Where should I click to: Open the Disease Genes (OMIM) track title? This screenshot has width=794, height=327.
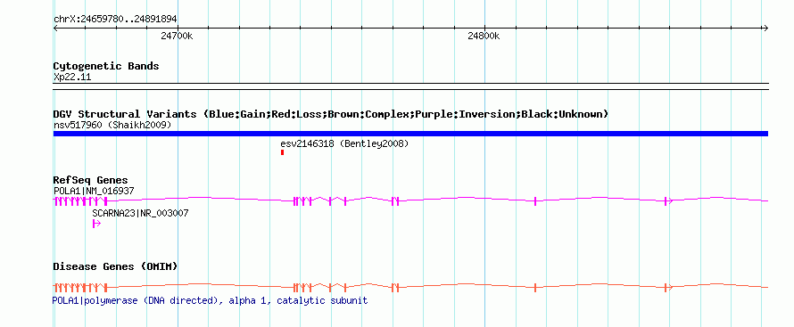(115, 266)
